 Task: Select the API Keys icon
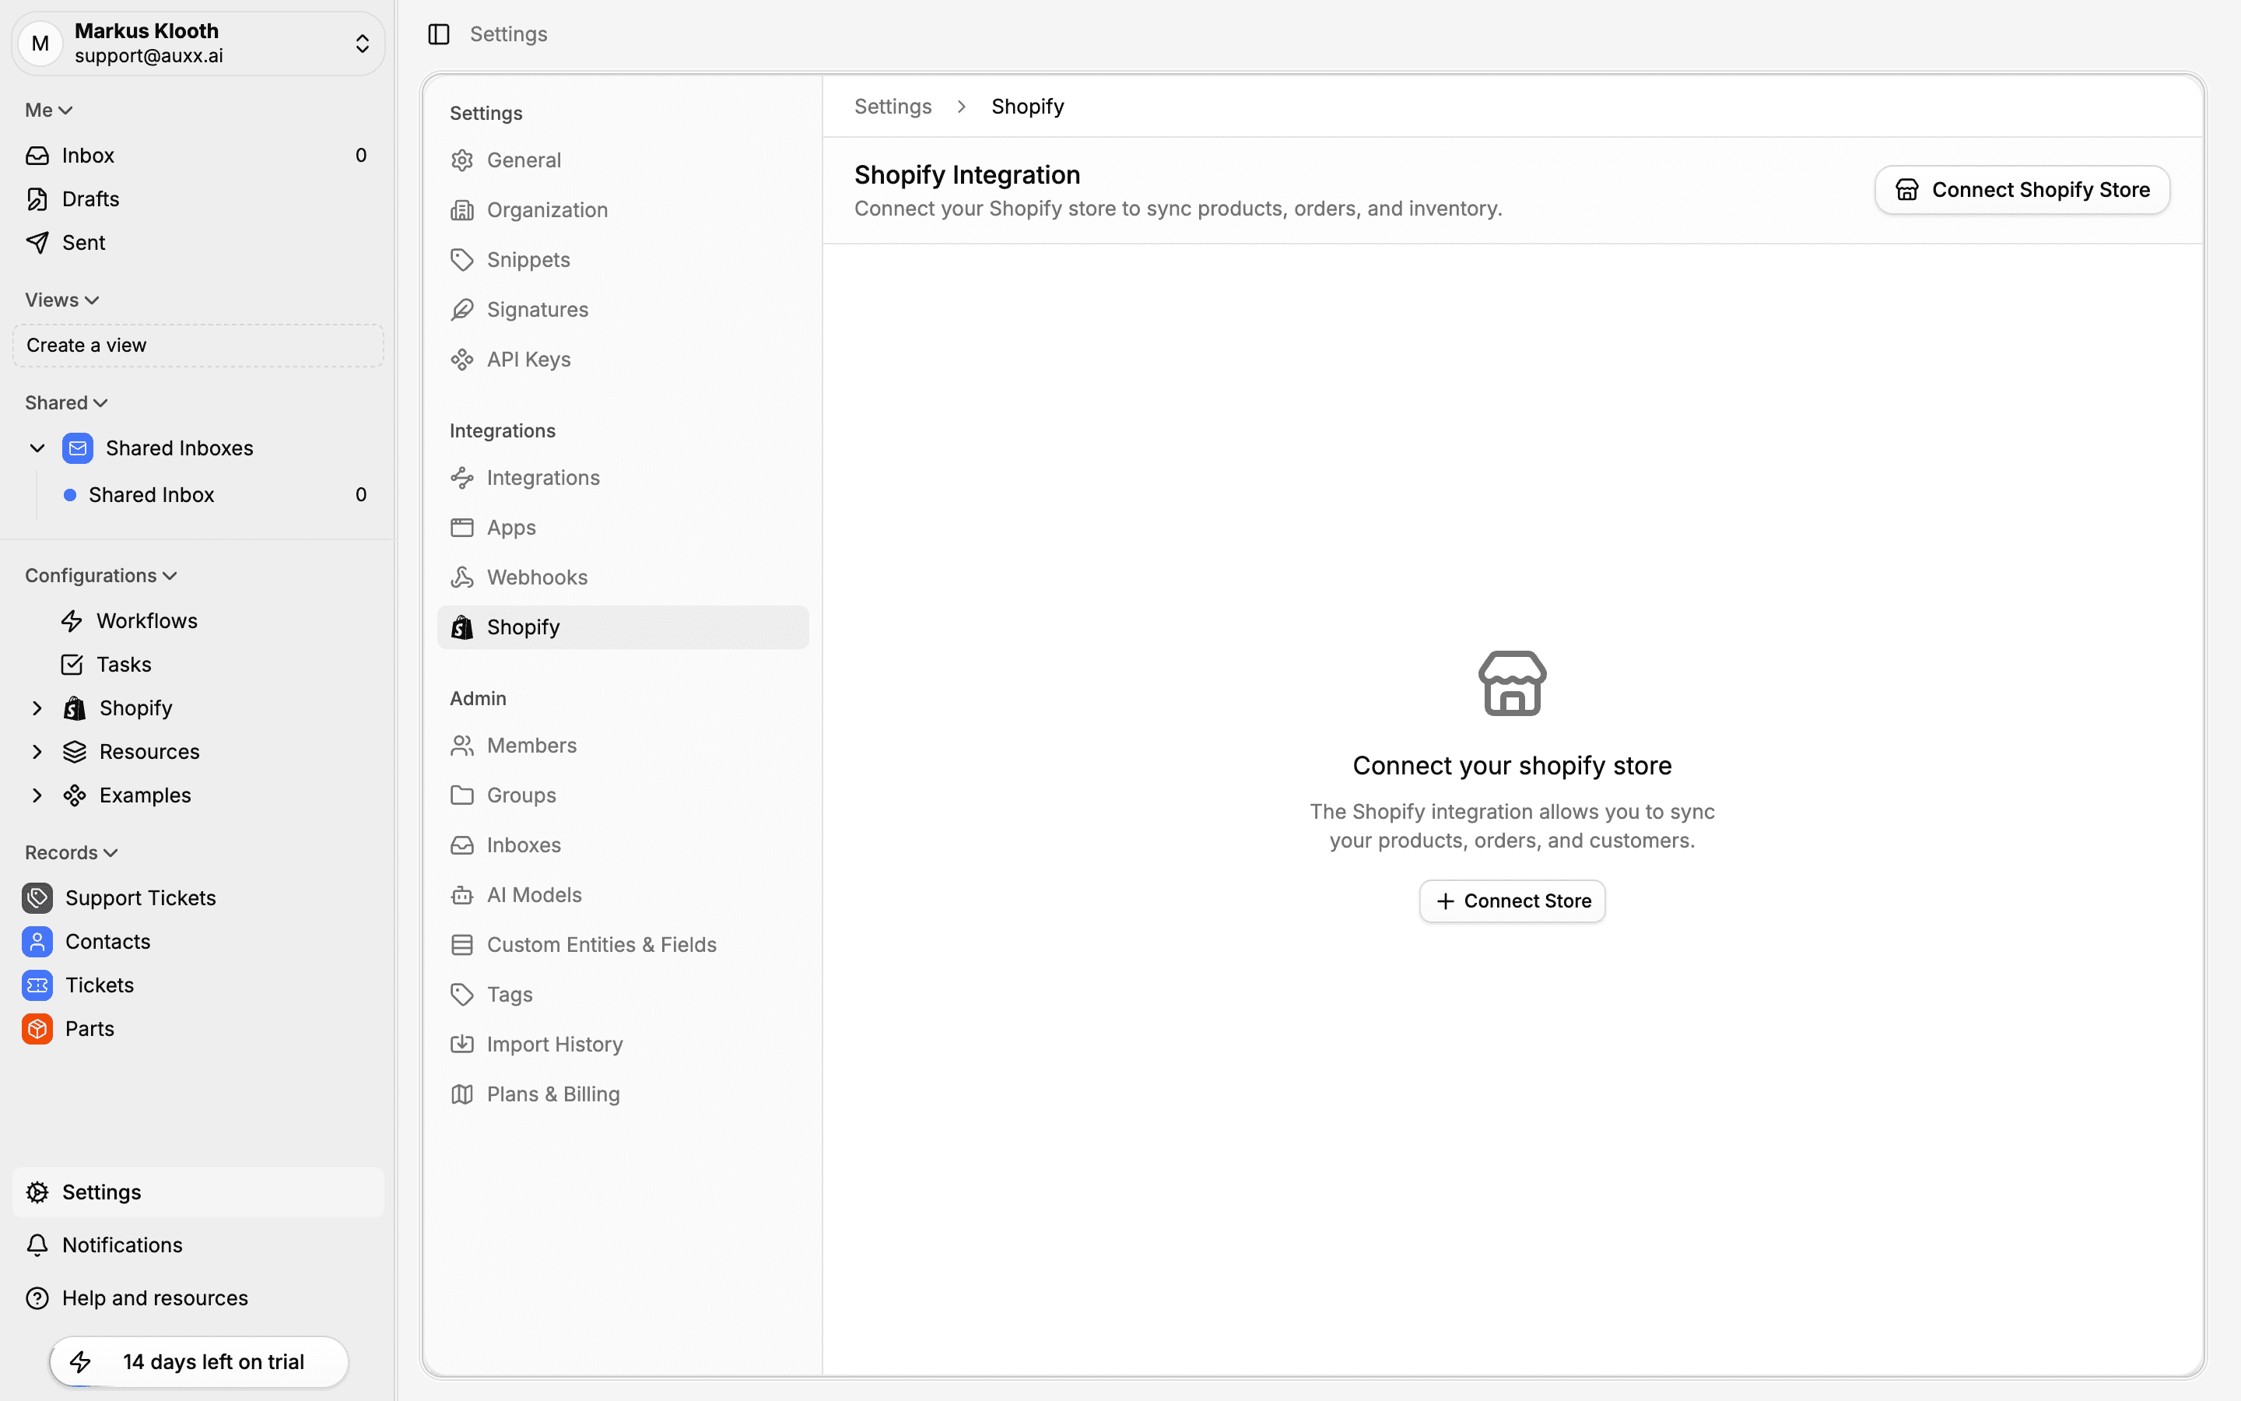[462, 360]
